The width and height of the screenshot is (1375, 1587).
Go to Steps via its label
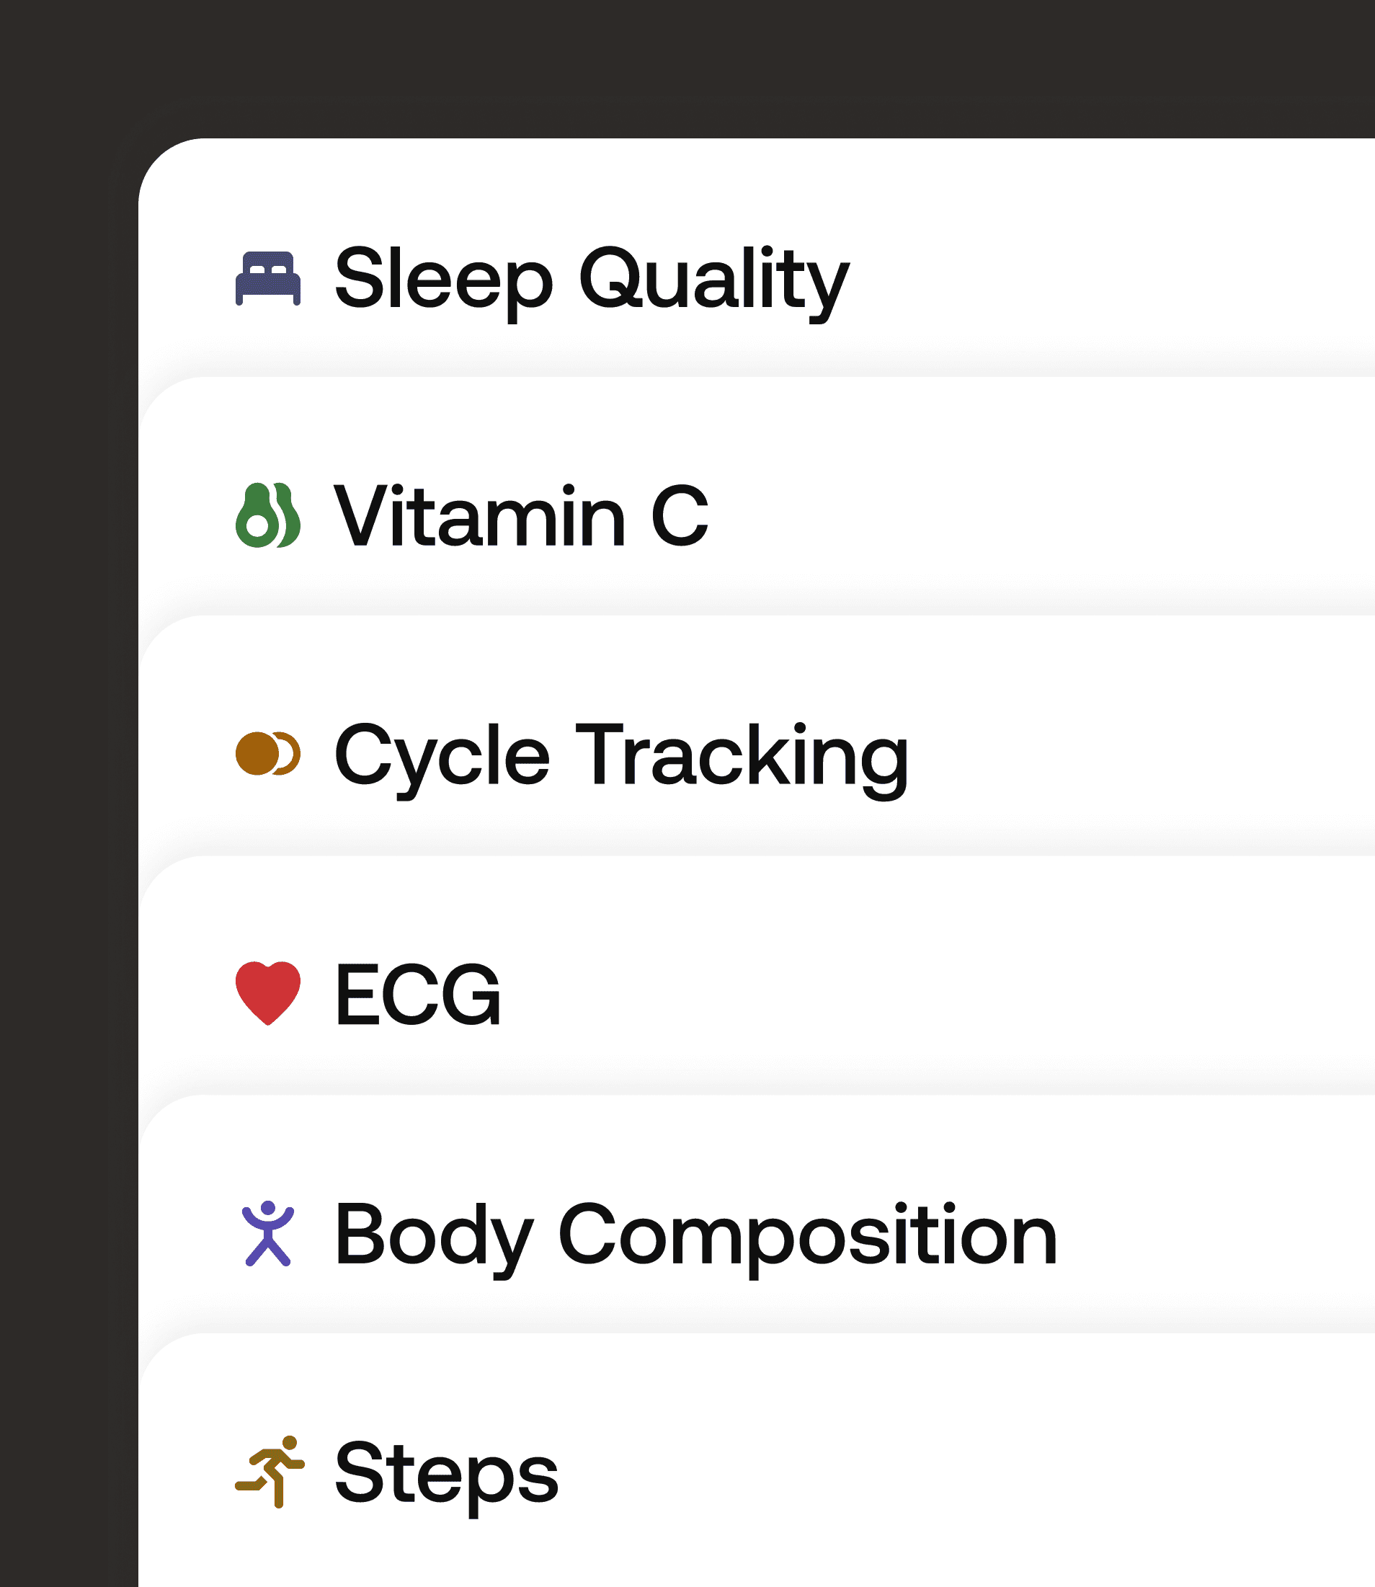click(x=447, y=1472)
